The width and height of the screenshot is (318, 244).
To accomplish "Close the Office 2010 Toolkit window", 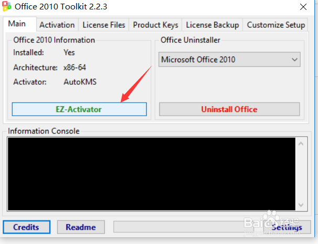I will [303, 7].
